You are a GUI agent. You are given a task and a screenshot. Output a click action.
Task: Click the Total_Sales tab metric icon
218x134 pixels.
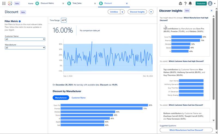pos(69,3)
